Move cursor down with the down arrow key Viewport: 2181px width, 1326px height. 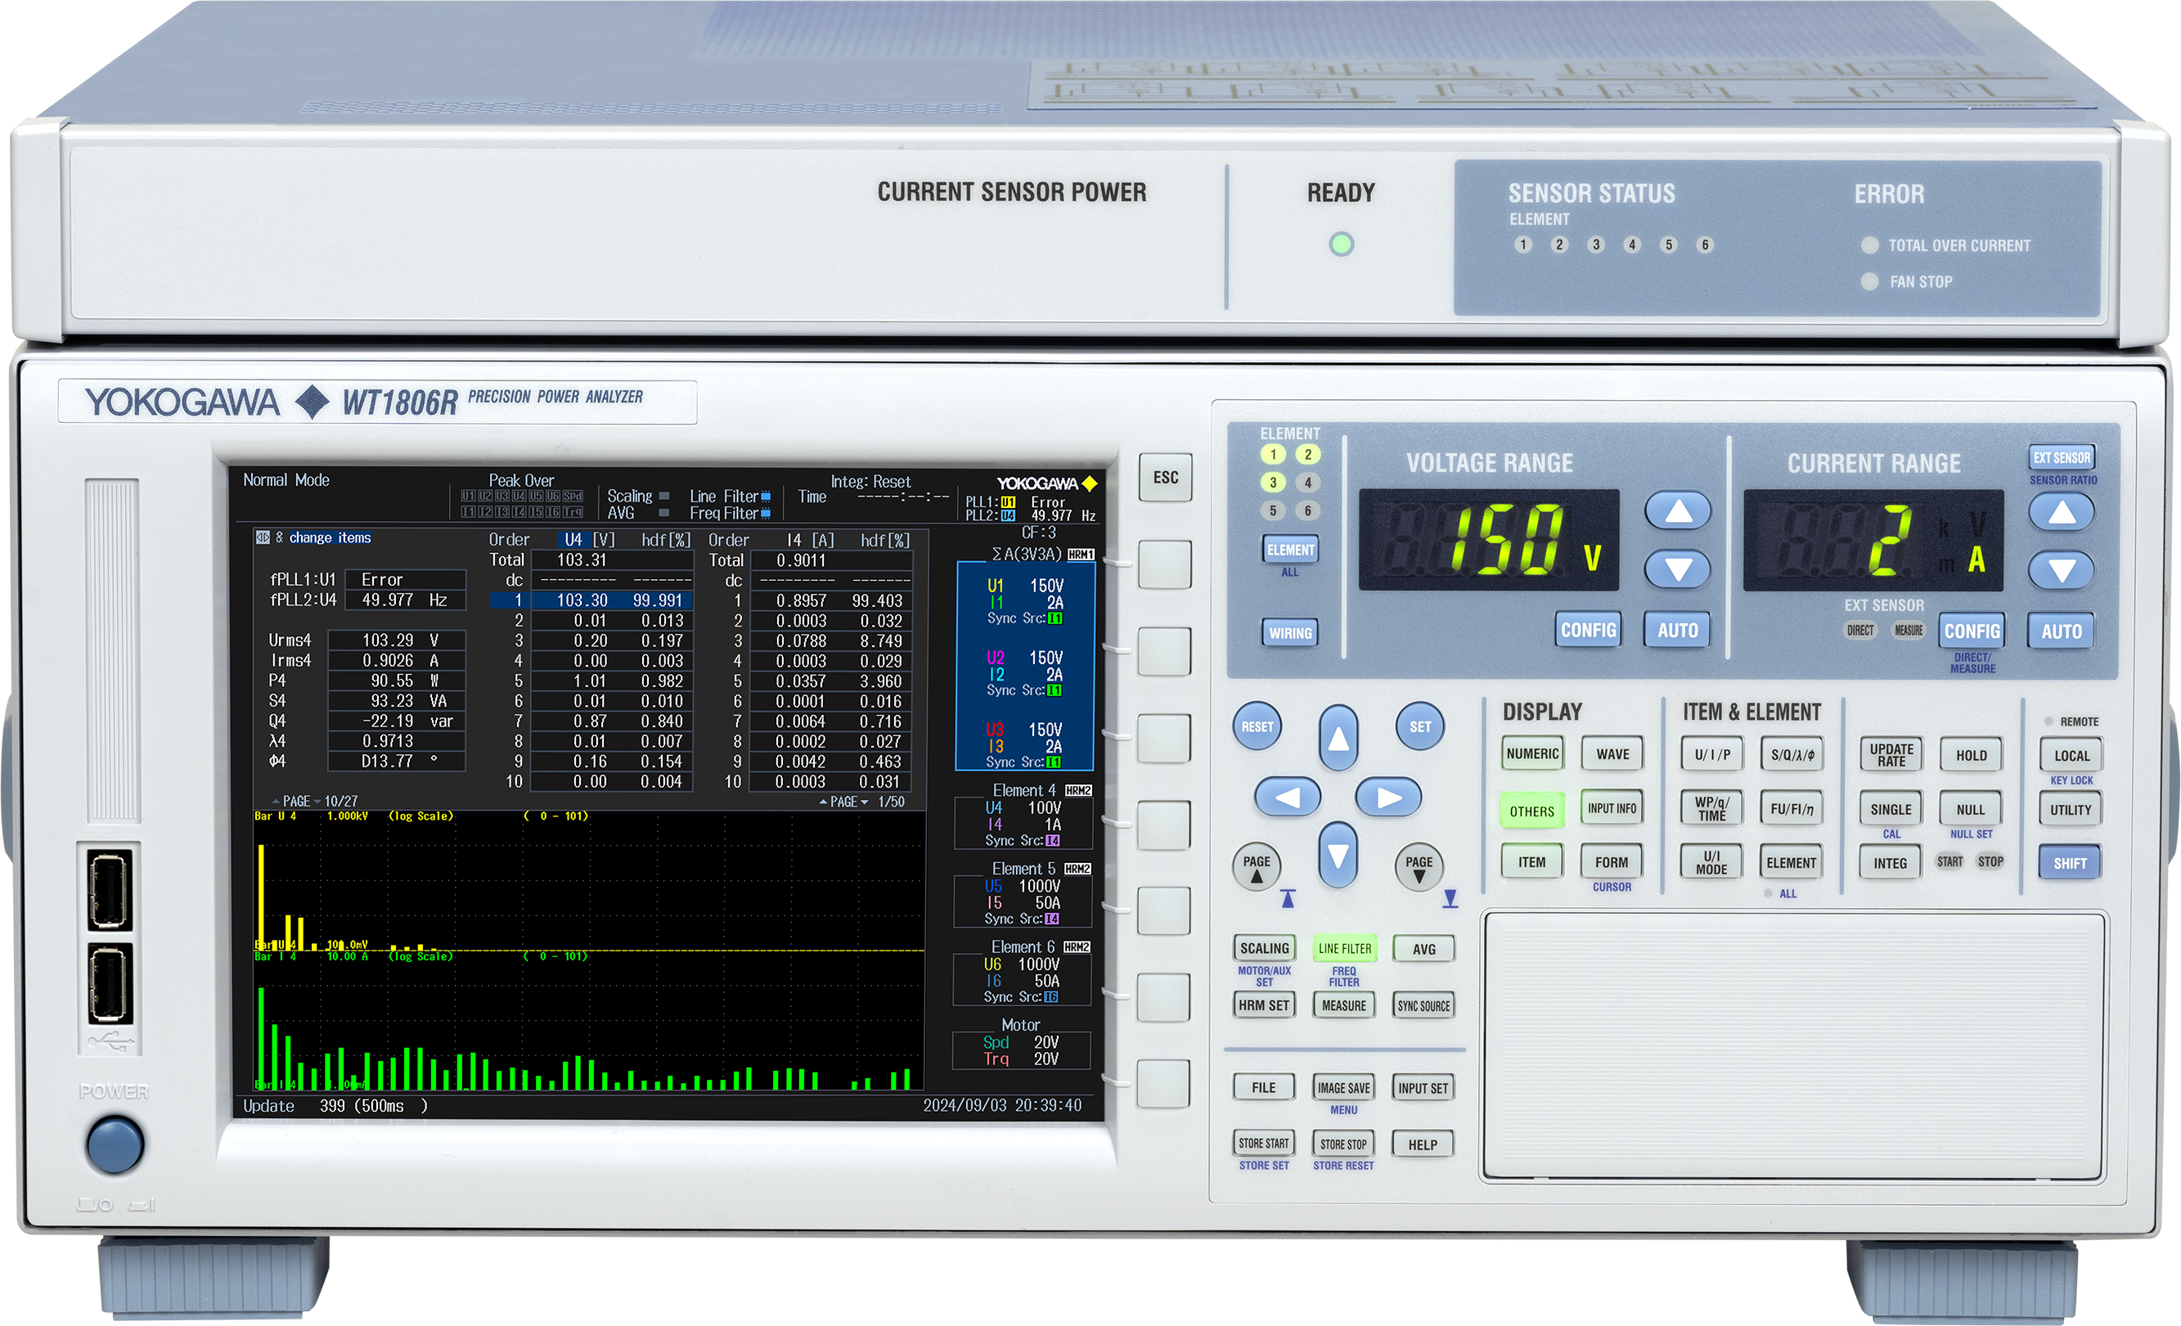1338,855
